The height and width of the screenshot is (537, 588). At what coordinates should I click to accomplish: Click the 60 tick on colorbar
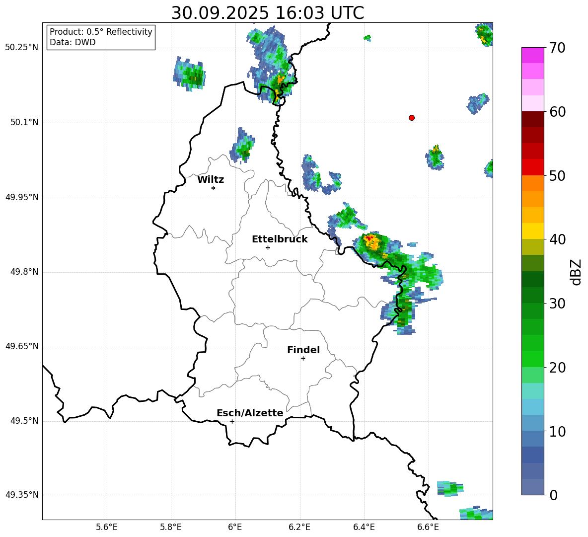tap(557, 112)
